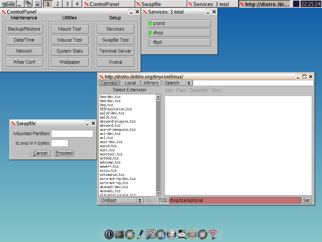Activate ControlPanel taskbar entry
The width and height of the screenshot is (322, 242).
pyautogui.click(x=109, y=4)
